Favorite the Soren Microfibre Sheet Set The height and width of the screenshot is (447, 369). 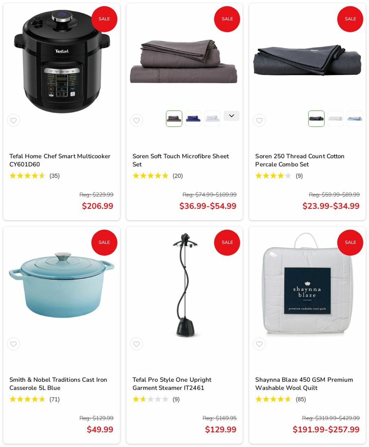point(137,120)
